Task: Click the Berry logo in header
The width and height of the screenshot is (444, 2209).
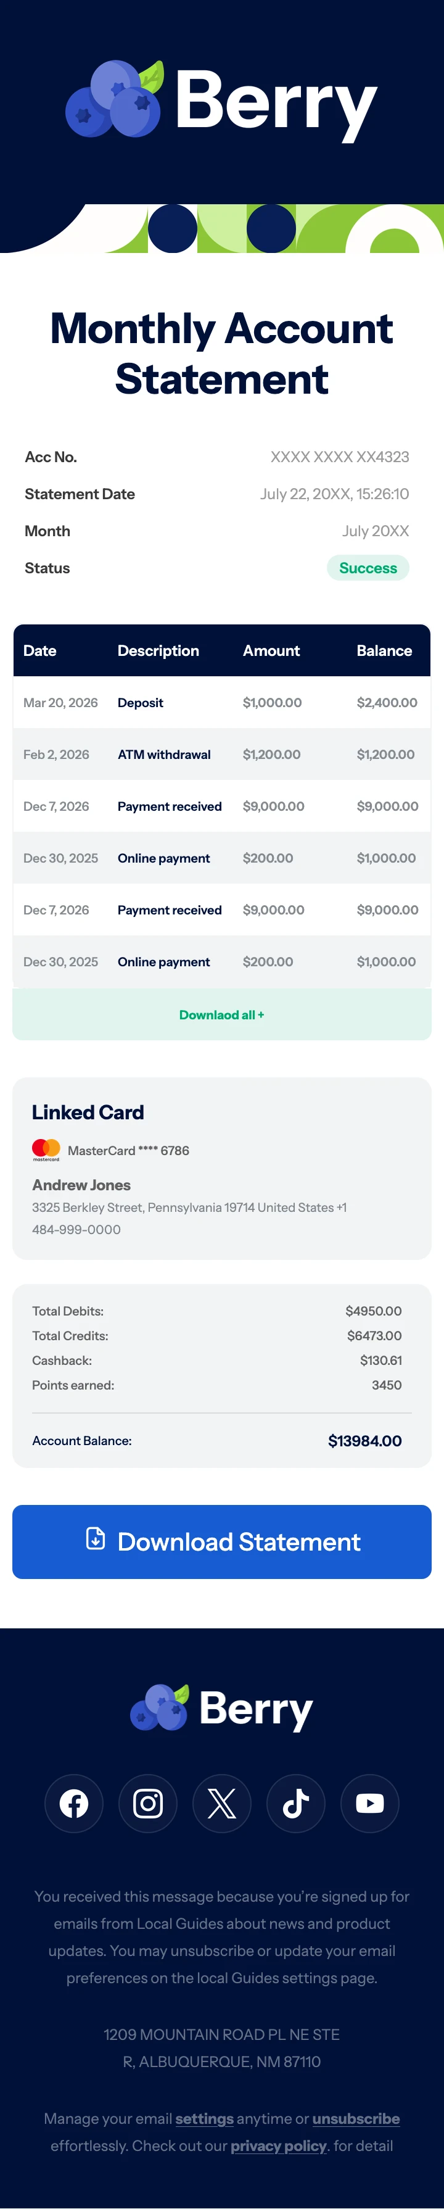Action: (x=222, y=101)
